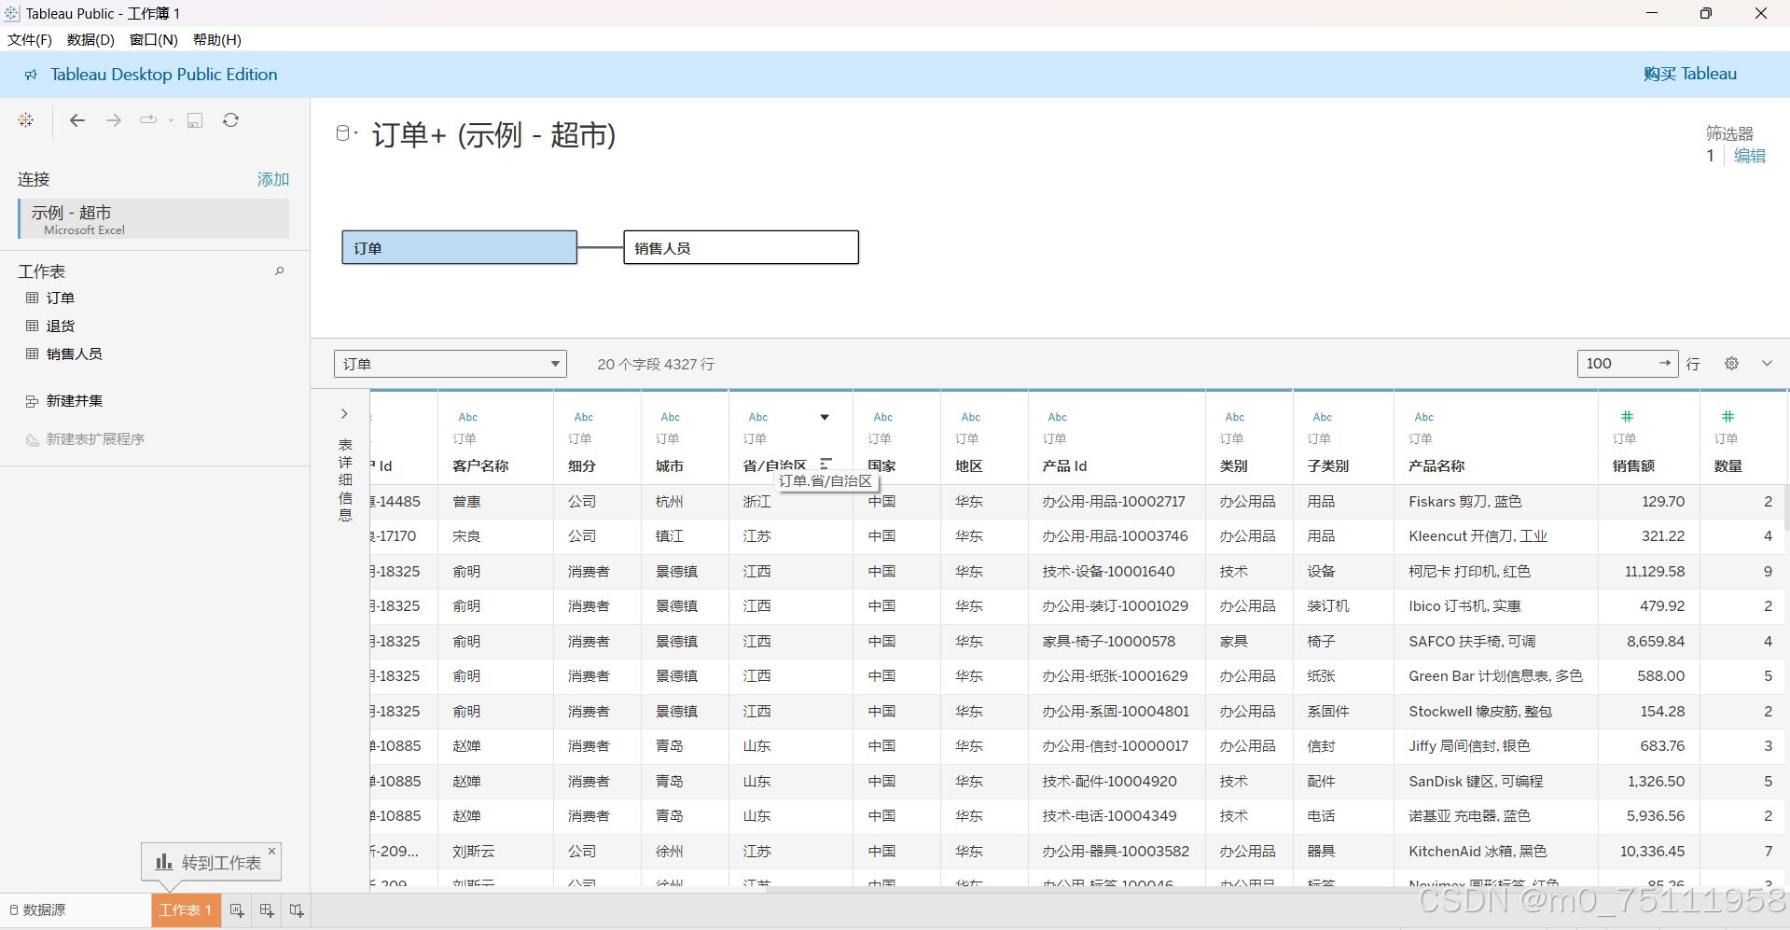The height and width of the screenshot is (930, 1790).
Task: Click the sales value 11,129.58
Action: (x=1655, y=572)
